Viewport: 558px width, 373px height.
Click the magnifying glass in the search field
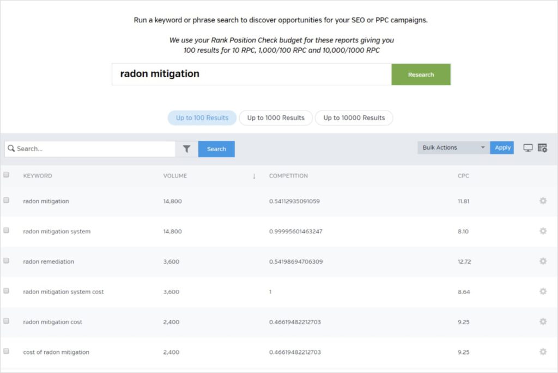tap(12, 148)
